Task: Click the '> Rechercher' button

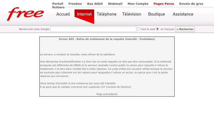Action: (x=185, y=29)
